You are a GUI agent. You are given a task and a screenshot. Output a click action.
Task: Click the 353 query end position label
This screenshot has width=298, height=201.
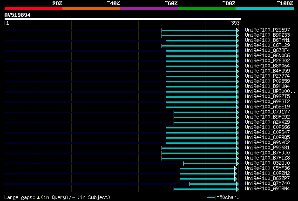click(x=235, y=23)
